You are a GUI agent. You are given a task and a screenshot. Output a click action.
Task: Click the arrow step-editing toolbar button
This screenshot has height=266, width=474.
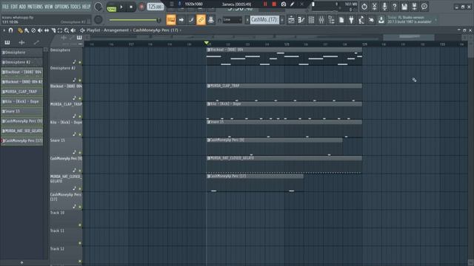click(x=181, y=20)
